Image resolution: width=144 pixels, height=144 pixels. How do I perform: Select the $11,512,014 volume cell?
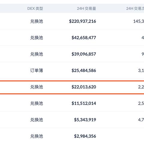[84, 103]
